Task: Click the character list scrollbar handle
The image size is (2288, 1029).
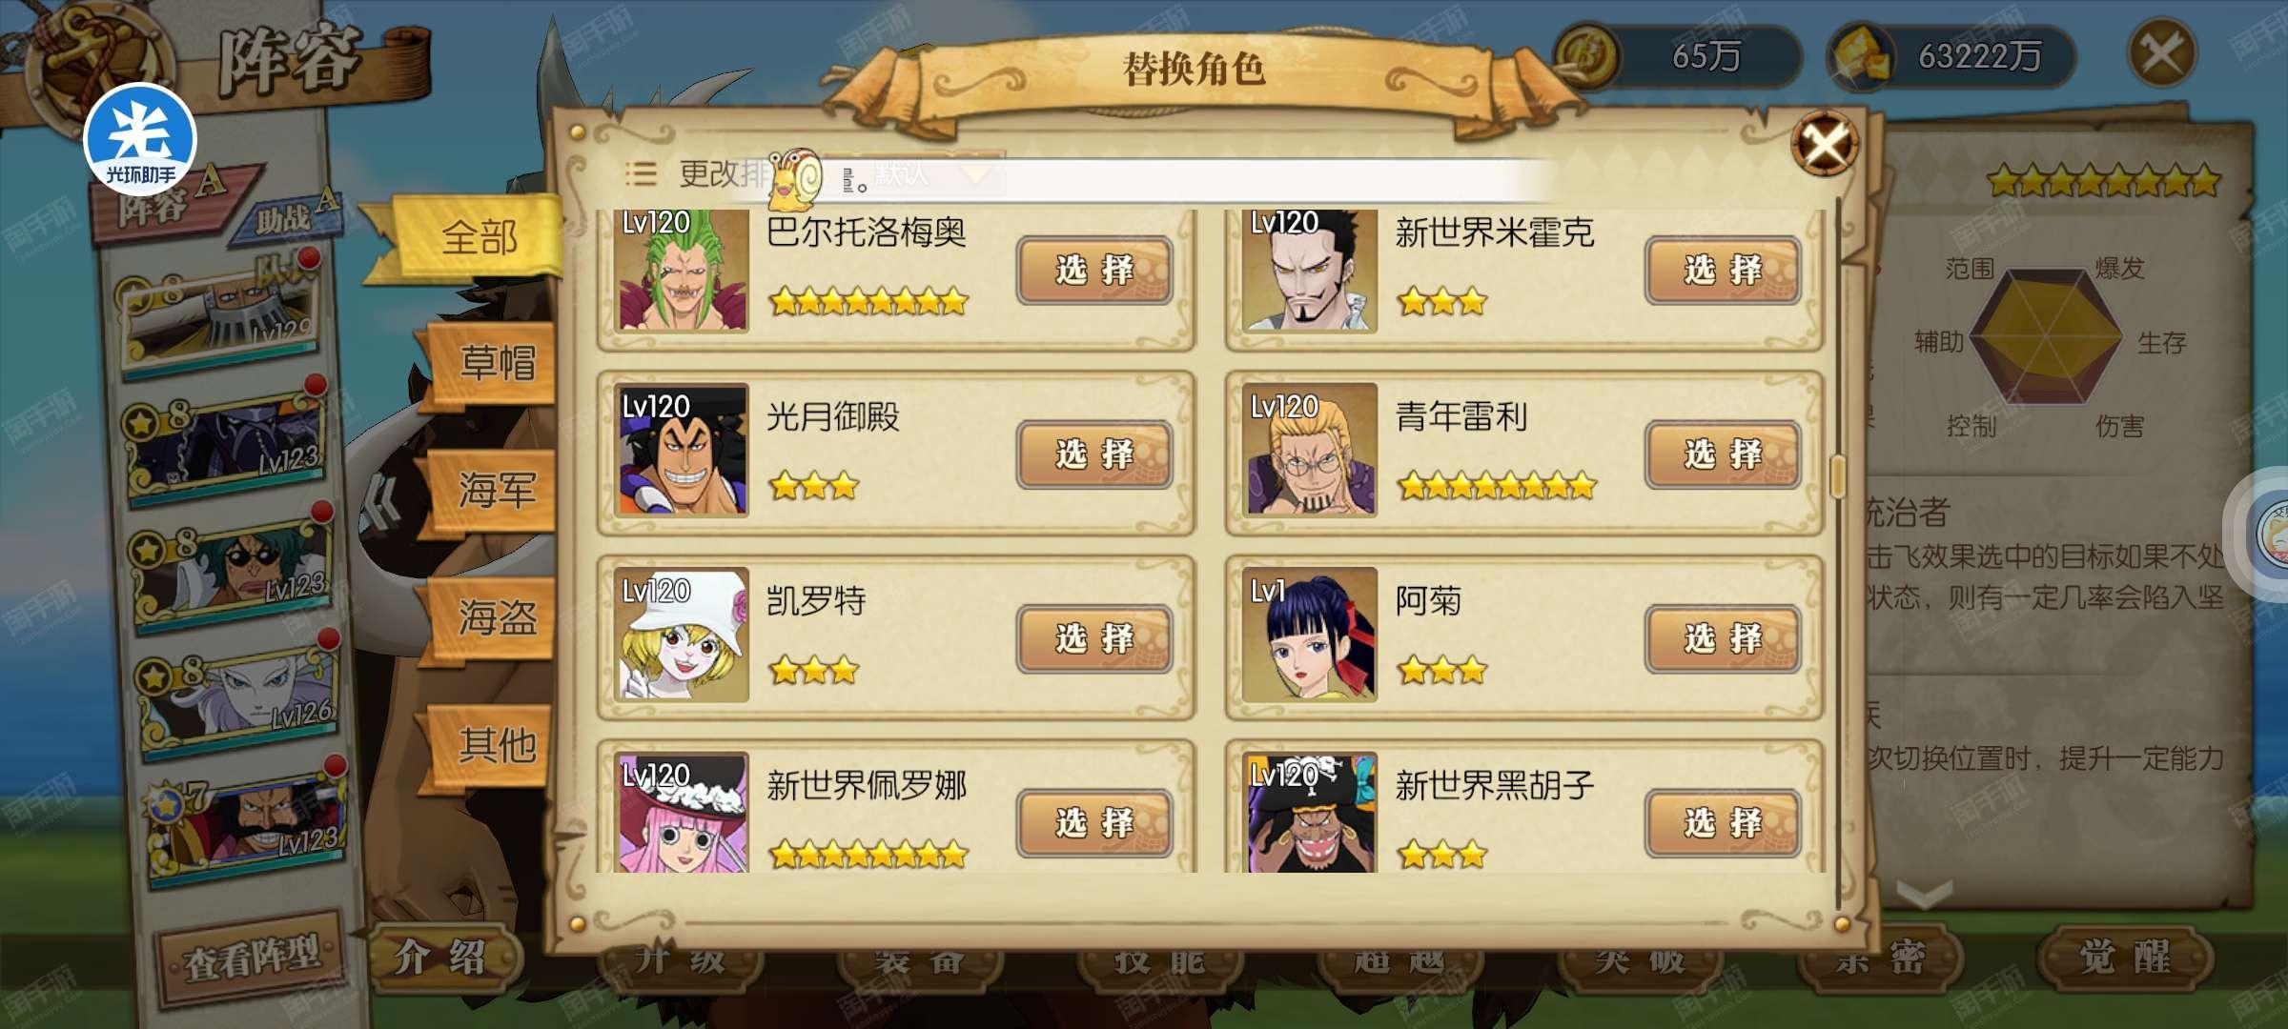Action: pyautogui.click(x=1837, y=475)
